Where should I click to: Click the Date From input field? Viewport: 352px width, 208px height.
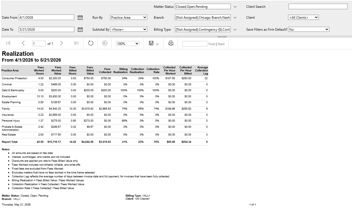point(46,17)
